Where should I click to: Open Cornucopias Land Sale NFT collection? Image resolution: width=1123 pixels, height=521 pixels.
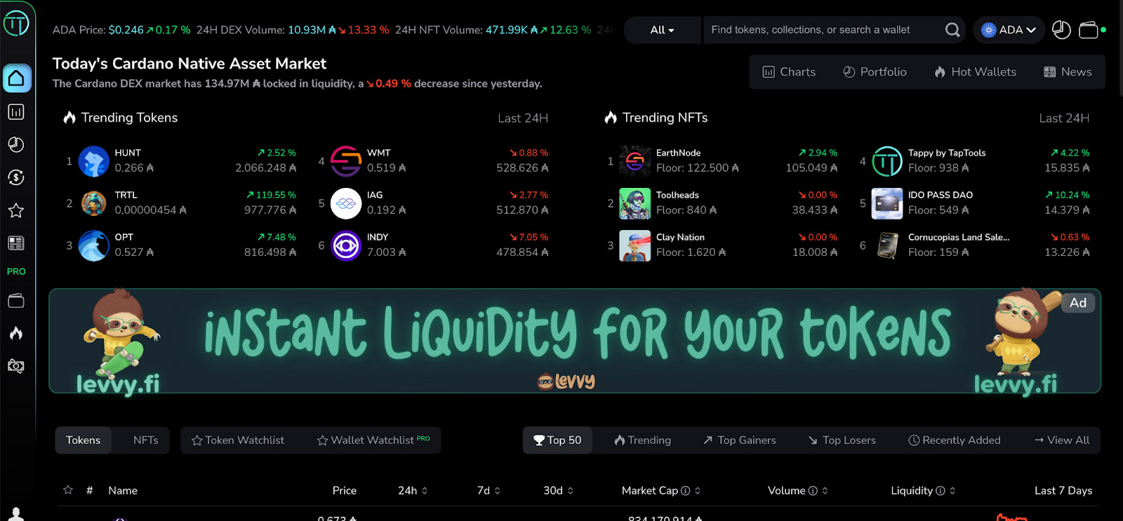point(975,245)
